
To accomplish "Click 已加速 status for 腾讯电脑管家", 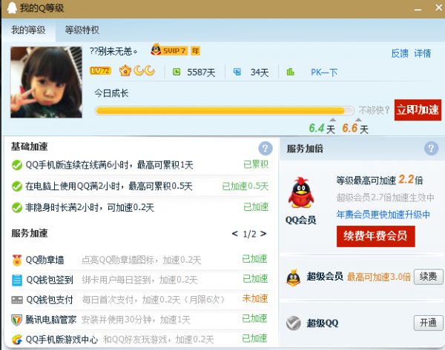I will pos(254,319).
